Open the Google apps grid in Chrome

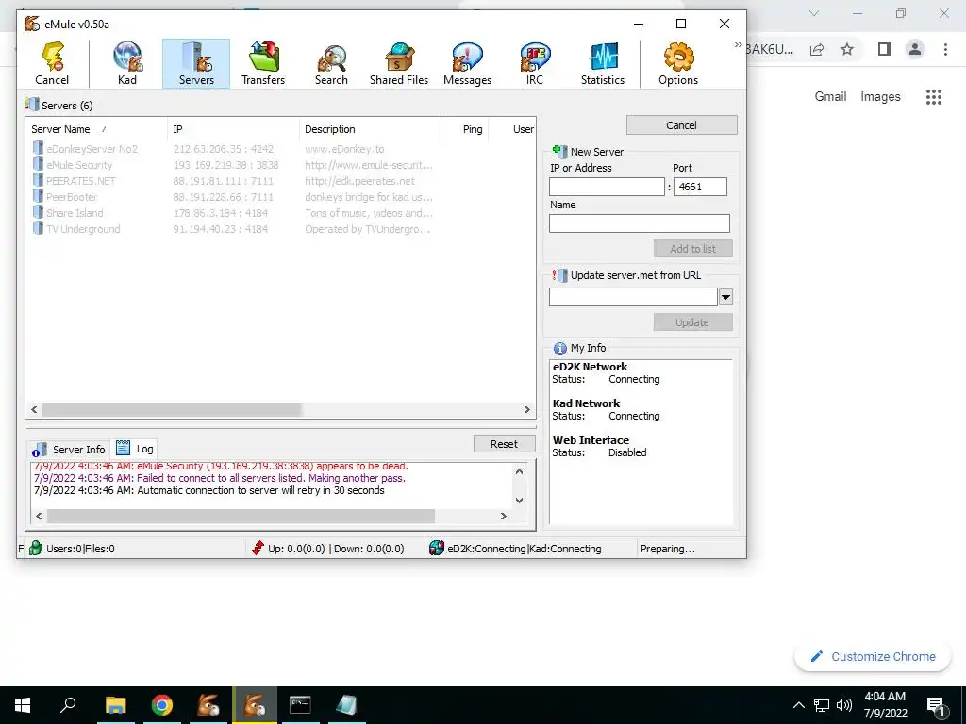click(933, 97)
